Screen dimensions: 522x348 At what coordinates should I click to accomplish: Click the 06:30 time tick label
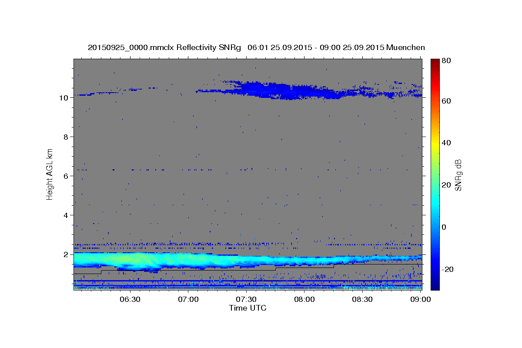point(130,300)
